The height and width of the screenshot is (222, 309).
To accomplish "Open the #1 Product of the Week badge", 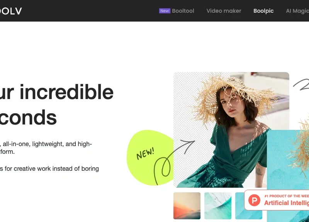I will pyautogui.click(x=277, y=200).
